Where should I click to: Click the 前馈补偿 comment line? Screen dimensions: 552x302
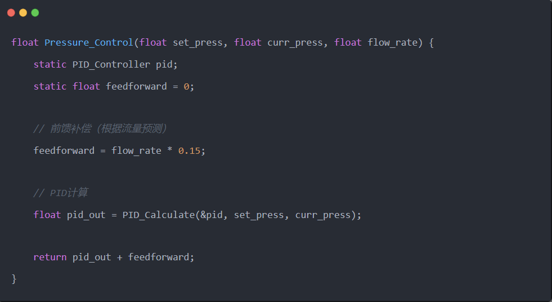tap(100, 129)
